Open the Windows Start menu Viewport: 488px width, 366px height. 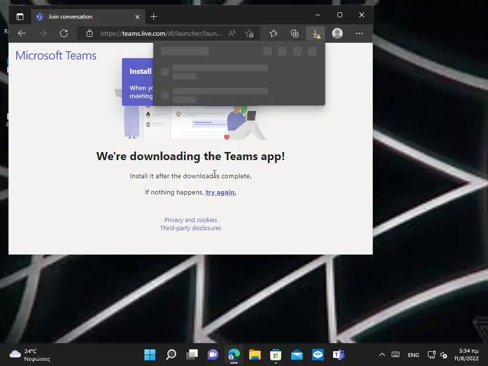(150, 355)
